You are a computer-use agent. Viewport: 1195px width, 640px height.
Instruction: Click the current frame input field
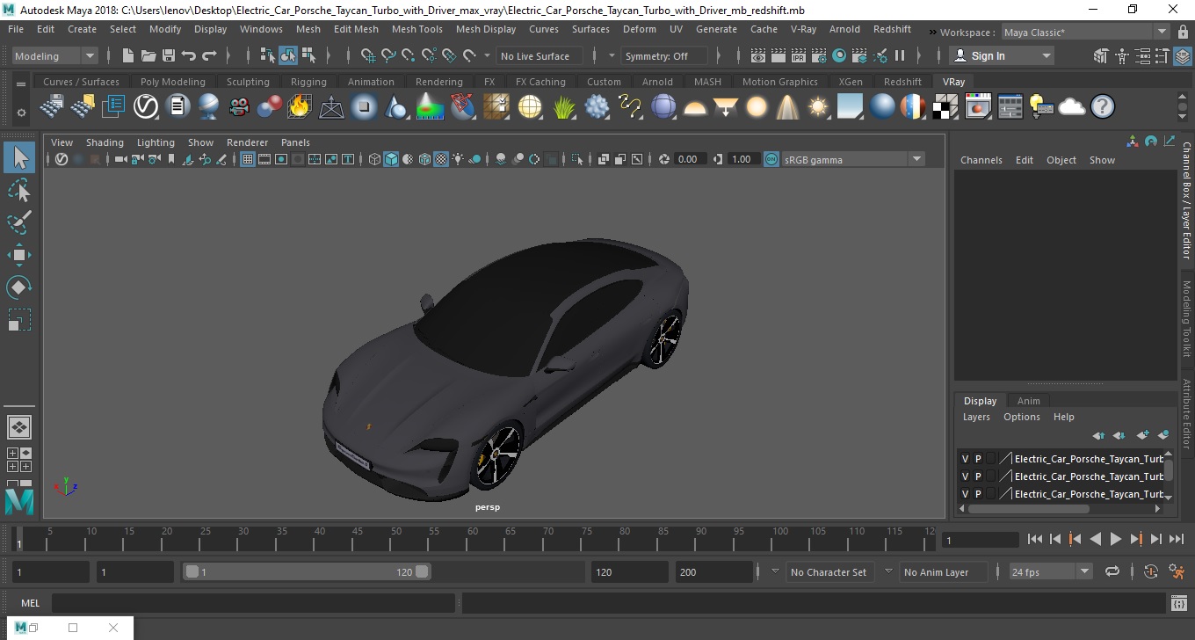pyautogui.click(x=981, y=540)
